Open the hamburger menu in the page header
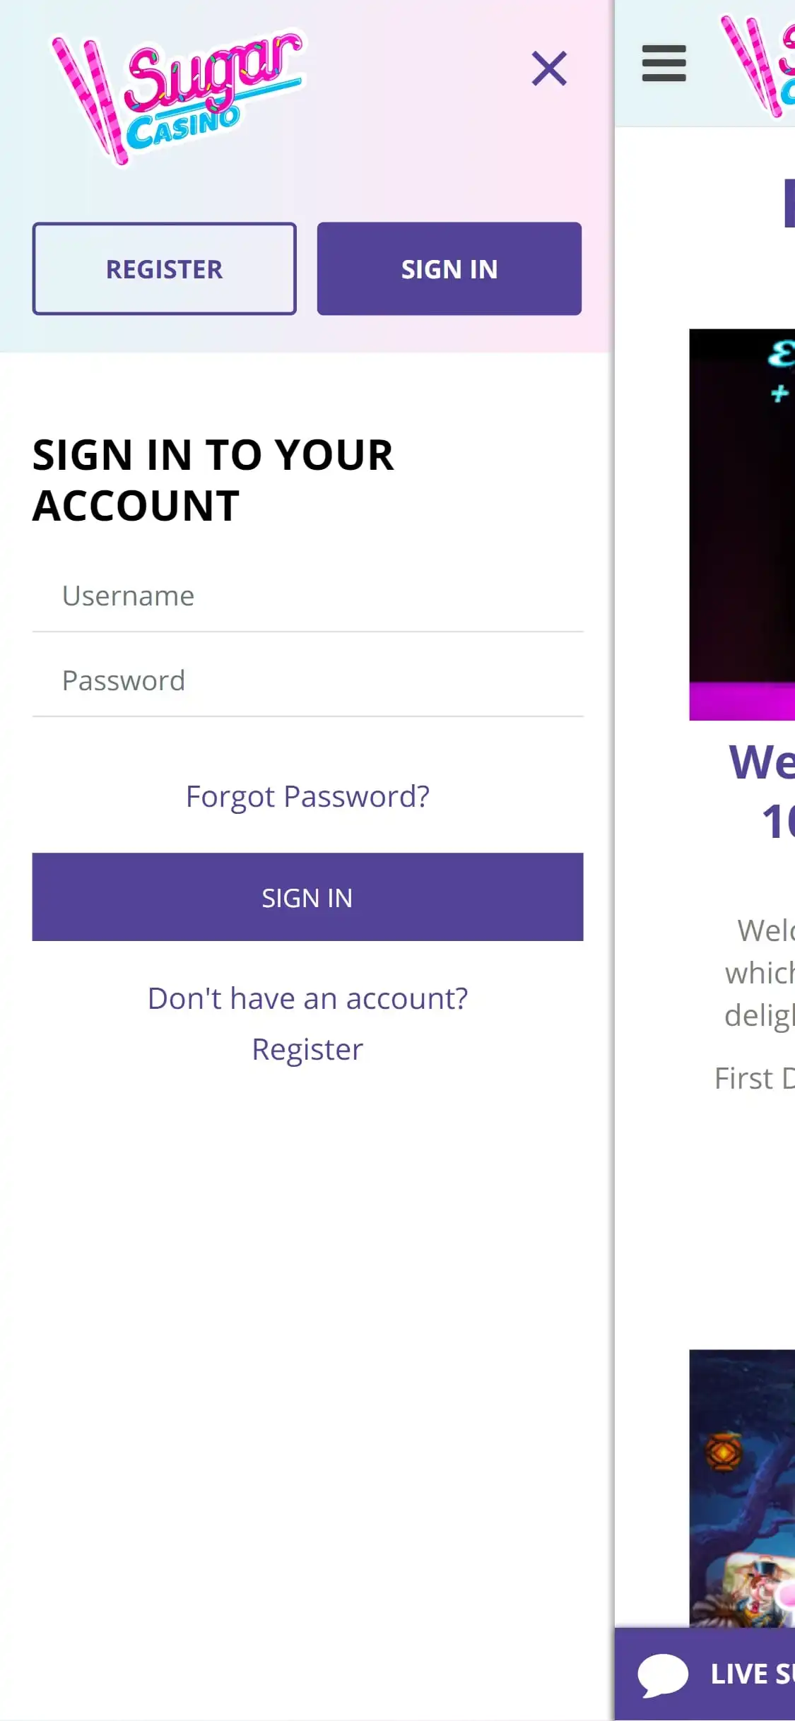 tap(664, 64)
